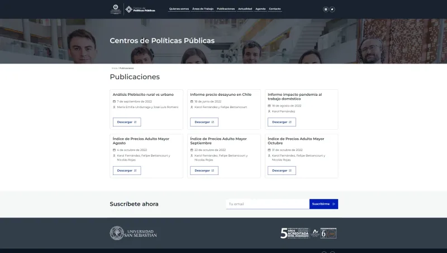This screenshot has width=447, height=253.
Task: Click the title Índice de Precios Adulto Mayor Septiembre
Action: coord(218,141)
